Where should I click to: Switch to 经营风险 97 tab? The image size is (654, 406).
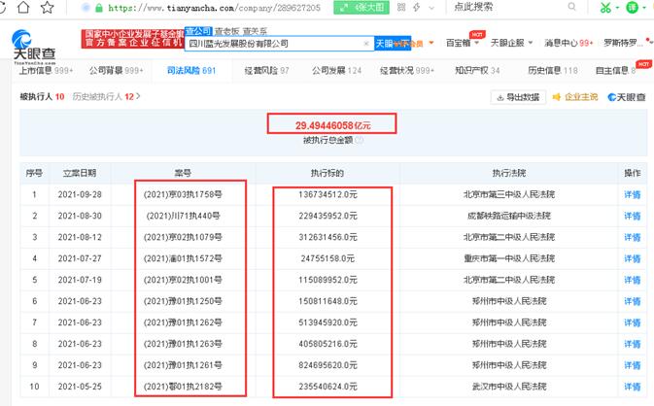266,71
